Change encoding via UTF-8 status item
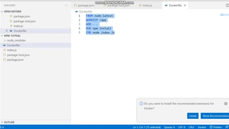This screenshot has height=129, width=229. 181,127
